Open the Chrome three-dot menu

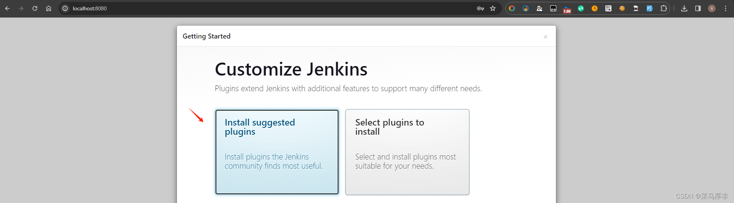[726, 8]
